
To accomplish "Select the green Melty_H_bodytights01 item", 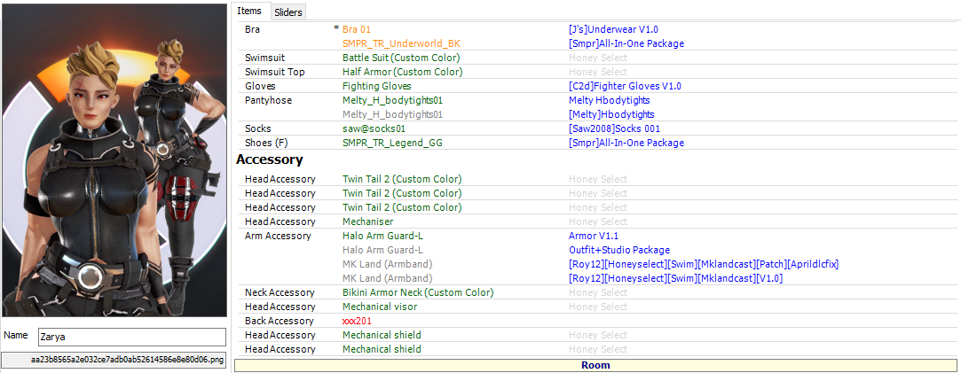I will (392, 100).
